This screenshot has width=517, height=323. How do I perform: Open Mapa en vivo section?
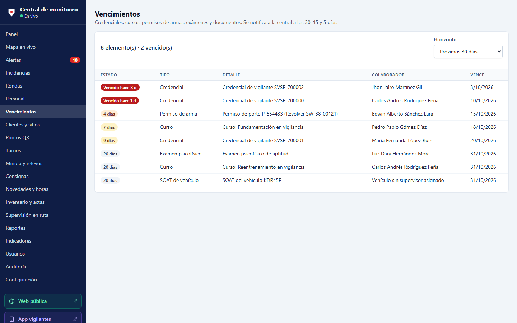click(x=43, y=47)
